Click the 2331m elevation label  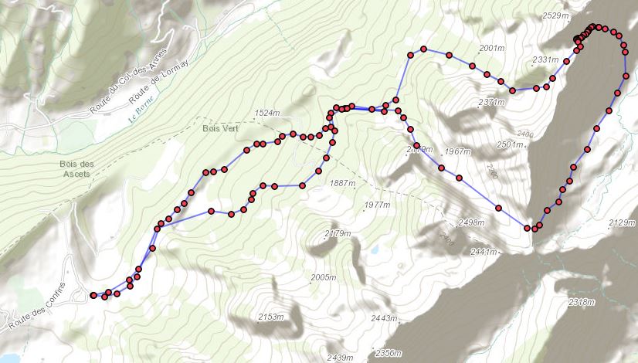(x=545, y=59)
